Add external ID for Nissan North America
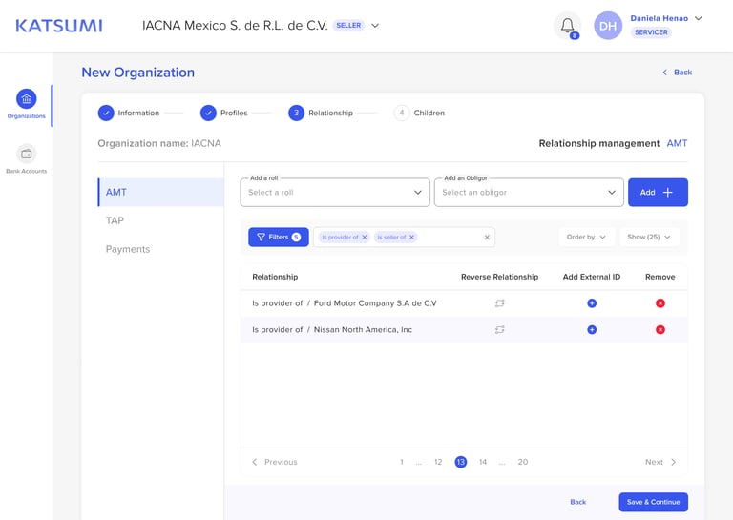 pyautogui.click(x=592, y=330)
